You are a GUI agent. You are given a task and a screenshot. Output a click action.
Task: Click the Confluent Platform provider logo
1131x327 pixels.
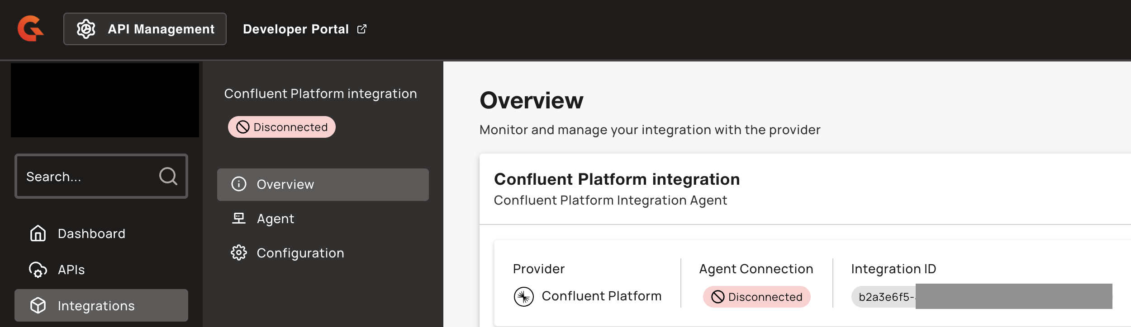[x=524, y=297]
